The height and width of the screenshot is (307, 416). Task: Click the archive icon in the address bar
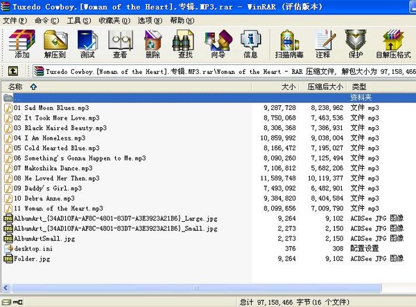tap(39, 71)
